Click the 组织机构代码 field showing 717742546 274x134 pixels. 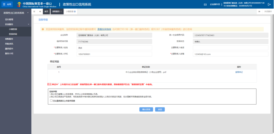[x=114, y=41]
